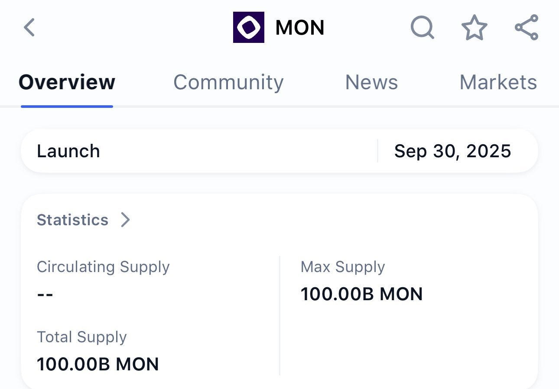Select the Max Supply value

(362, 294)
